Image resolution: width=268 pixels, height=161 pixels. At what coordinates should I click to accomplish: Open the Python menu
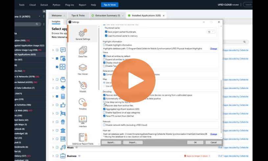57,5
